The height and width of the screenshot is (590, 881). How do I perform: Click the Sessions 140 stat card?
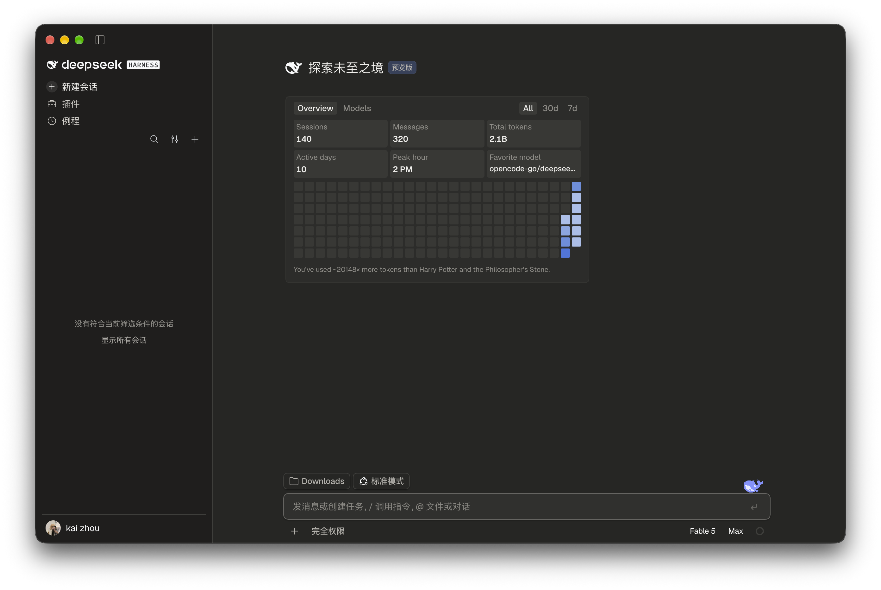click(x=341, y=133)
